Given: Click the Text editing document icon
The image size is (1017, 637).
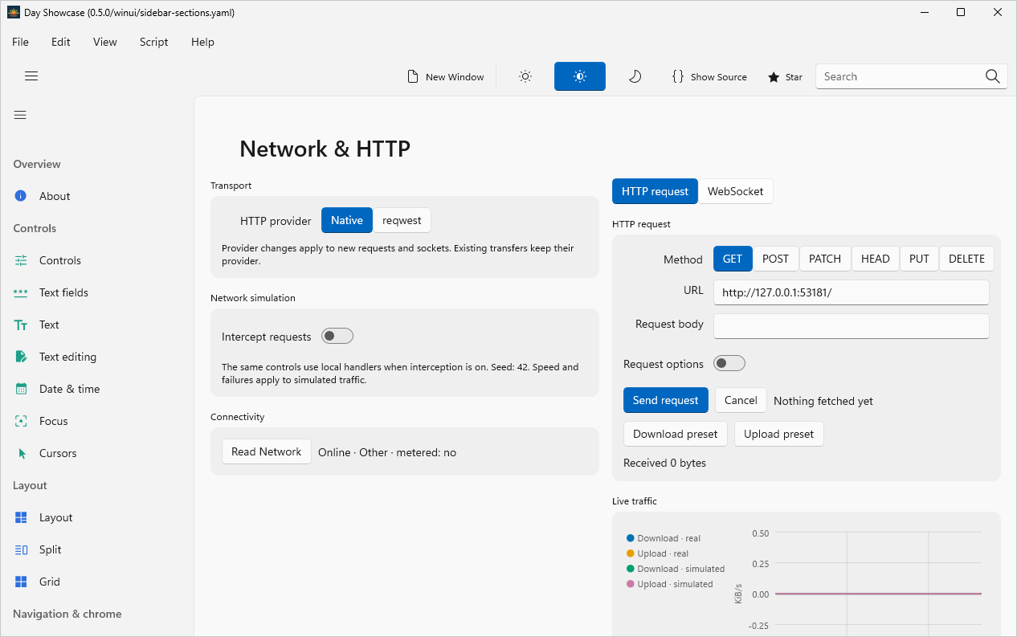Looking at the screenshot, I should tap(22, 357).
